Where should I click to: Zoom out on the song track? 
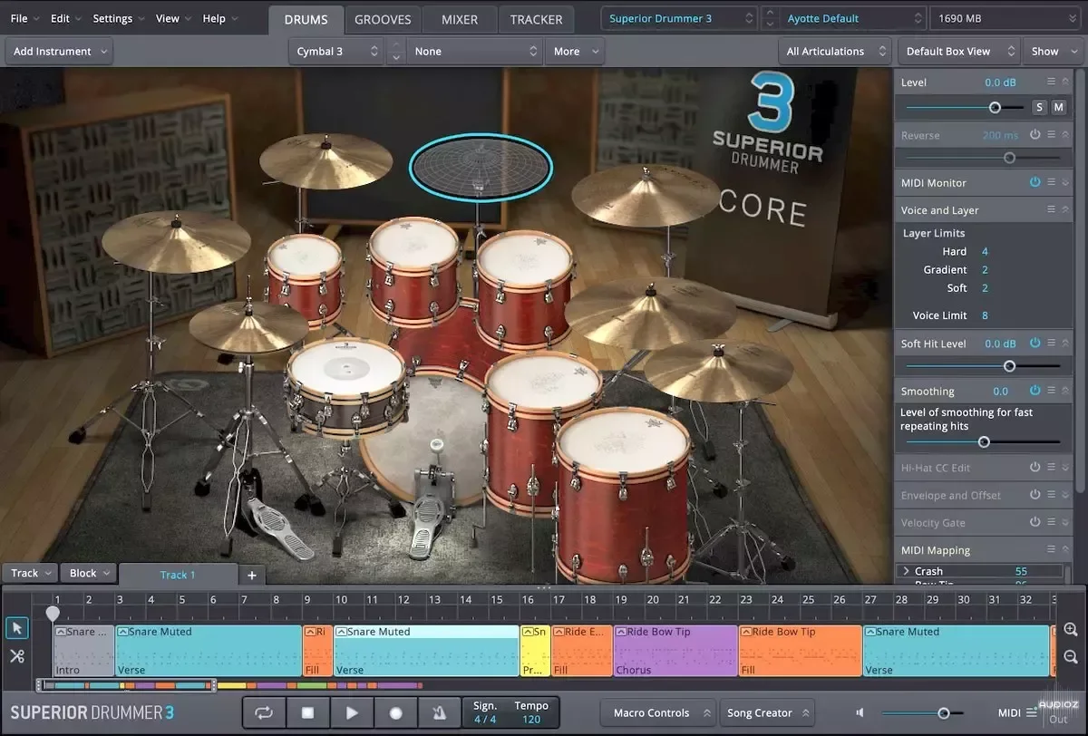[x=1071, y=657]
